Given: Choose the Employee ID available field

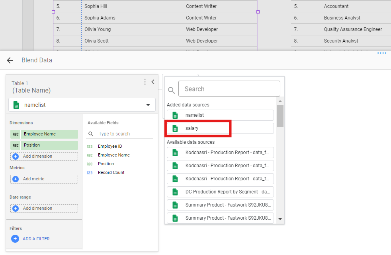Looking at the screenshot, I should coord(110,147).
